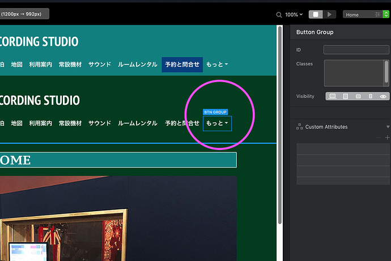
Task: Switch to design mode with the square button
Action: pyautogui.click(x=316, y=15)
